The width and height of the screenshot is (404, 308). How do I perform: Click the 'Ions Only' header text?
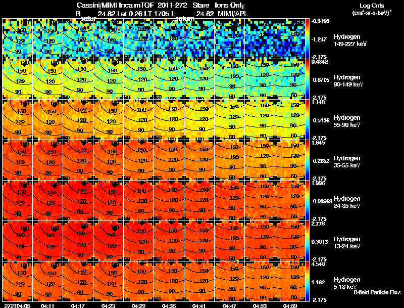(230, 5)
